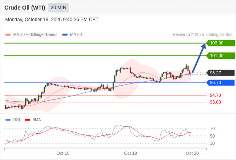Click the Oct 20 date axis label

(x=192, y=153)
